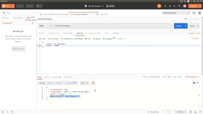Screen dimensions: 203x114
Task: Open notifications bell icon
Action: tap(174, 6)
